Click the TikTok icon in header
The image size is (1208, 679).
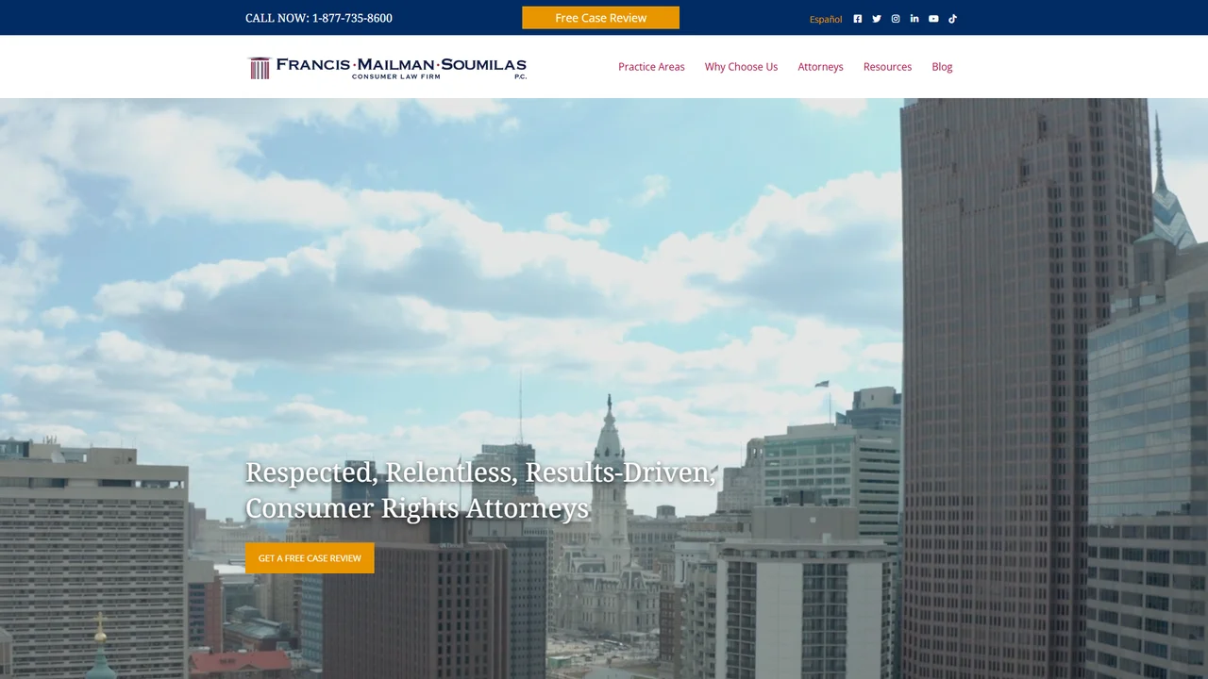[x=952, y=19]
